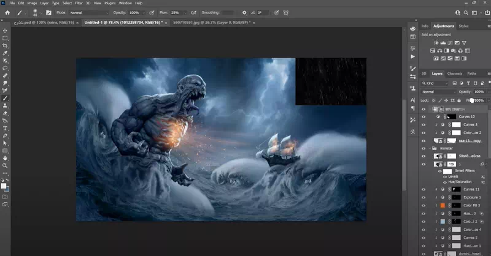Select the Crop tool
Image resolution: width=491 pixels, height=256 pixels.
point(5,46)
